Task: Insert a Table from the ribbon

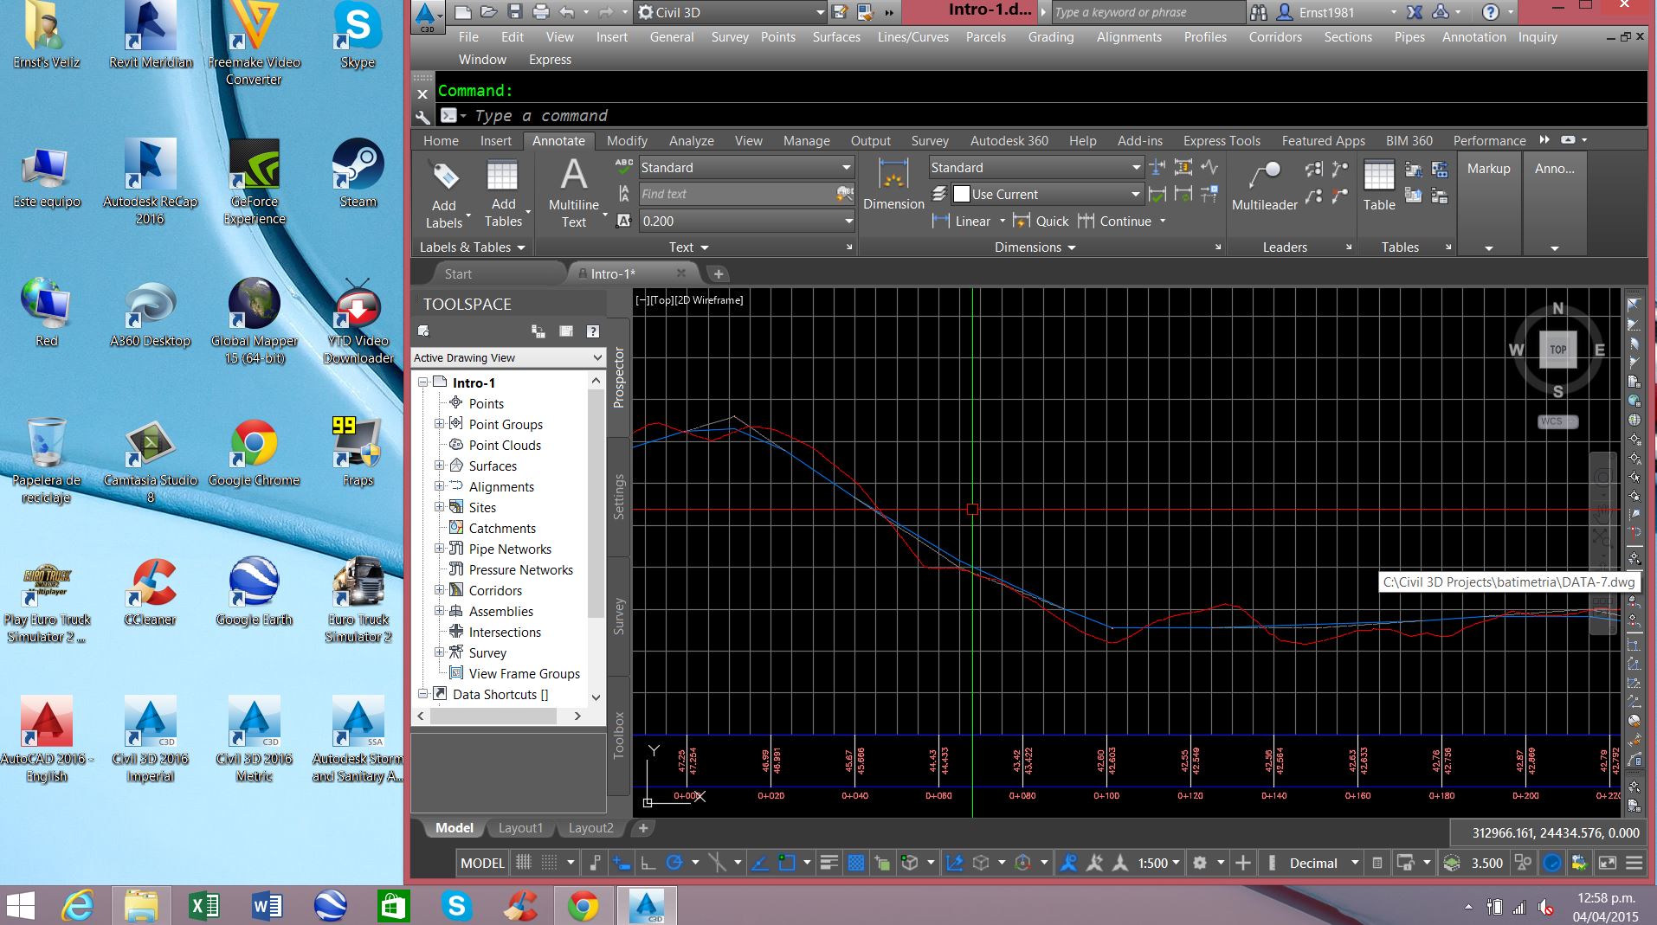Action: pos(1379,185)
